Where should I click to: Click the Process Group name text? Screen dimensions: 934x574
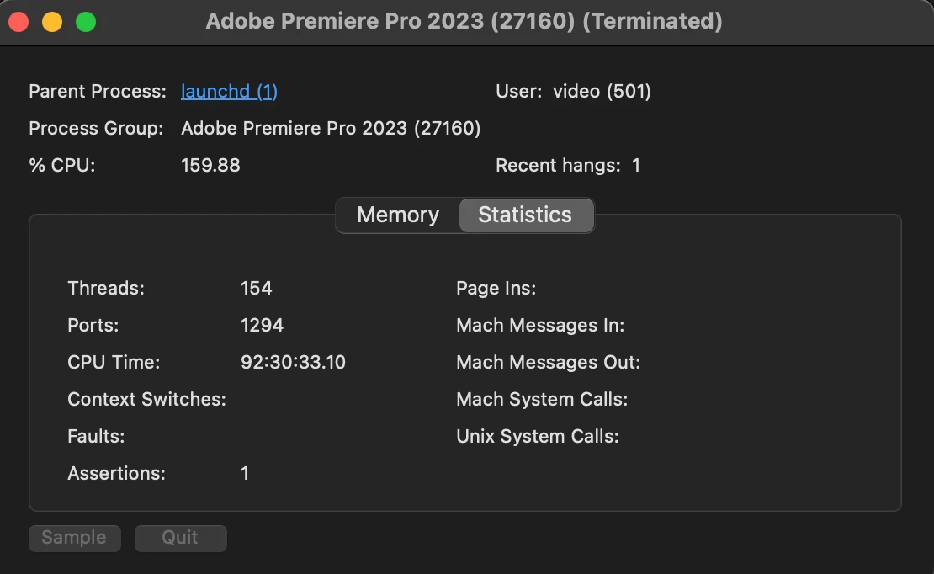coord(331,129)
